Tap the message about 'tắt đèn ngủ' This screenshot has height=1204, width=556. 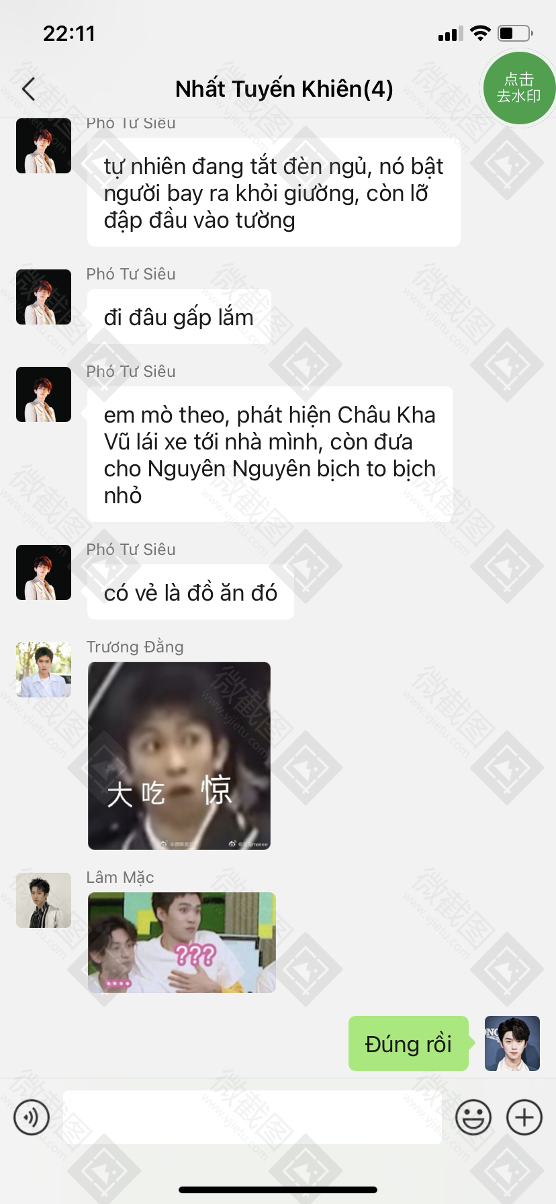tap(274, 192)
